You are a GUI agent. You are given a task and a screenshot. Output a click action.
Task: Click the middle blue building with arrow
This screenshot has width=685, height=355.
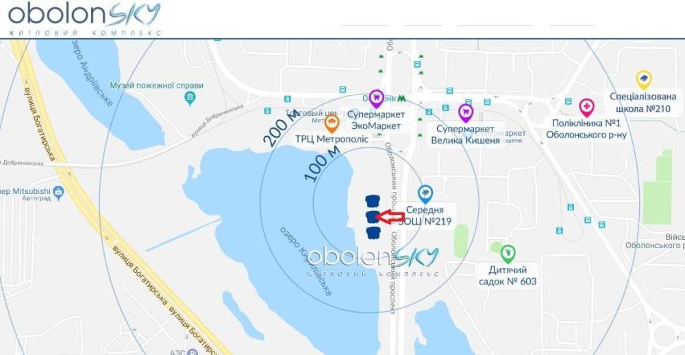click(x=372, y=217)
